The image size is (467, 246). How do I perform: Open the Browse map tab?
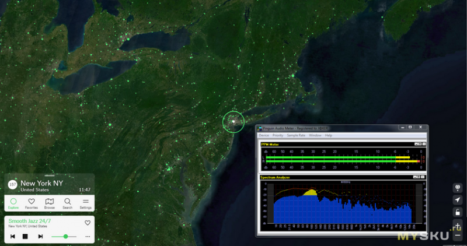[x=50, y=203]
